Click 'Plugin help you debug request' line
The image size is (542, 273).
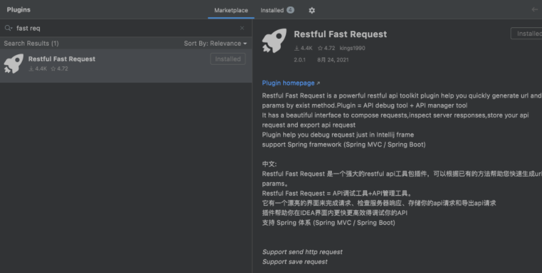point(338,135)
